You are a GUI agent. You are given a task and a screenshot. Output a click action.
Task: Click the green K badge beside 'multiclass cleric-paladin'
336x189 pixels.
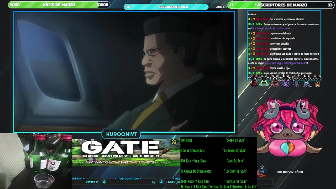click(x=249, y=39)
